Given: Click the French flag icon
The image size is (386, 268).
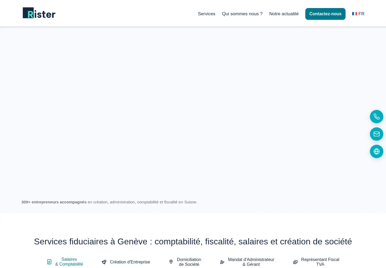Looking at the screenshot, I should [355, 14].
